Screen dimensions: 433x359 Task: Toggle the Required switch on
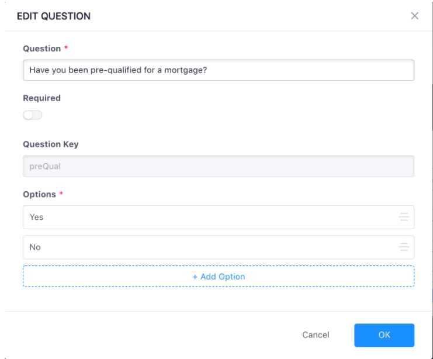coord(33,115)
